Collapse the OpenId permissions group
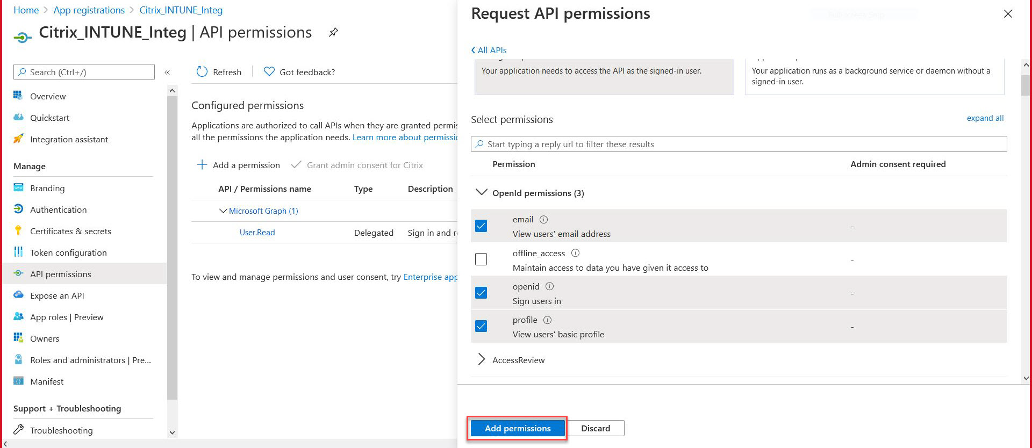 pos(482,192)
